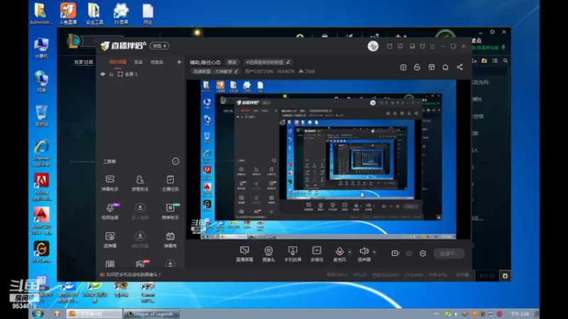The height and width of the screenshot is (319, 568).
Task: Open the 主播任务 tool
Action: click(x=170, y=183)
